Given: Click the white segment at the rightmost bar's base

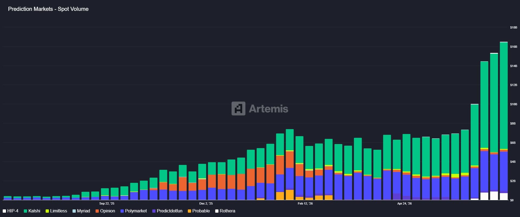Looking at the screenshot, I should click(504, 197).
